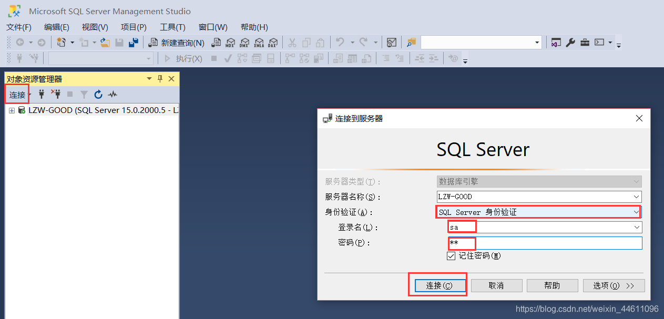This screenshot has width=664, height=319.
Task: Click 帮助 button in connect dialog
Action: tap(552, 285)
